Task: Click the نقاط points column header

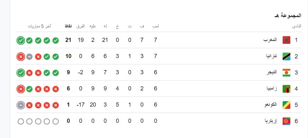Action: (68, 26)
